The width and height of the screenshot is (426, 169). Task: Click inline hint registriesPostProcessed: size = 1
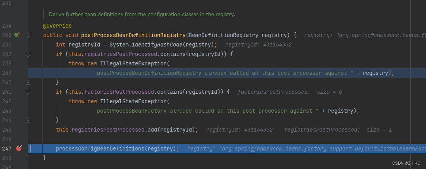coord(338,130)
